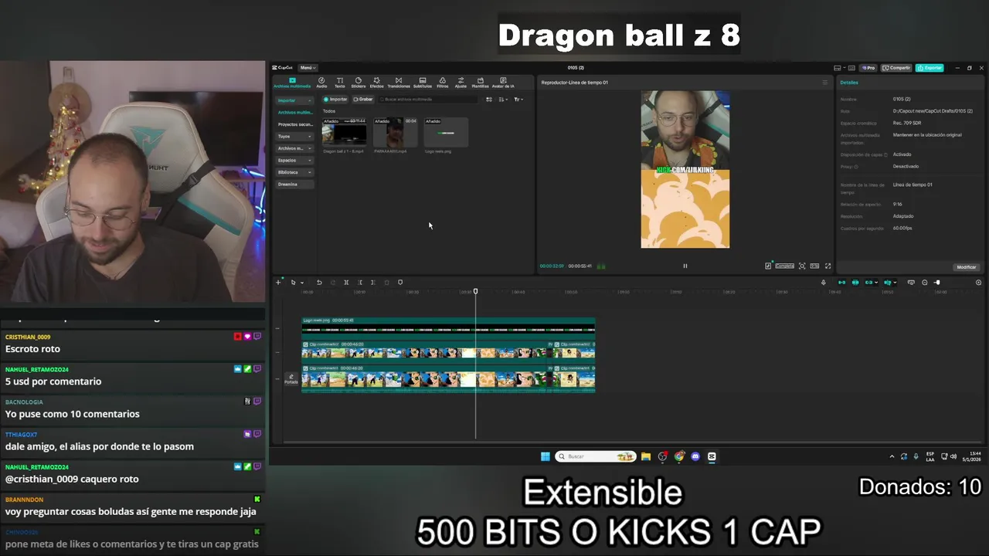
Task: Select the PARAAAARII.mp4 clip thumbnail
Action: (395, 132)
